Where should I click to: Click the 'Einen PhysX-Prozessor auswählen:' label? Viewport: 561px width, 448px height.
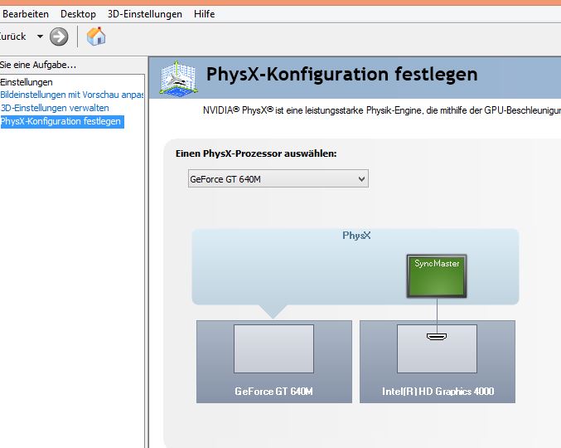(256, 153)
